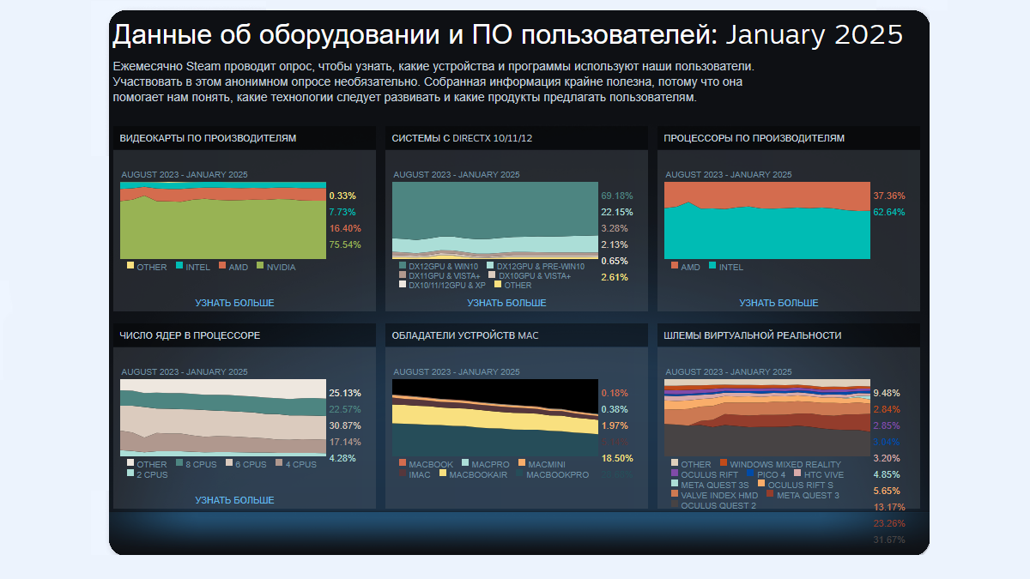Click the VR headsets area chart
1030x579 pixels.
(767, 418)
